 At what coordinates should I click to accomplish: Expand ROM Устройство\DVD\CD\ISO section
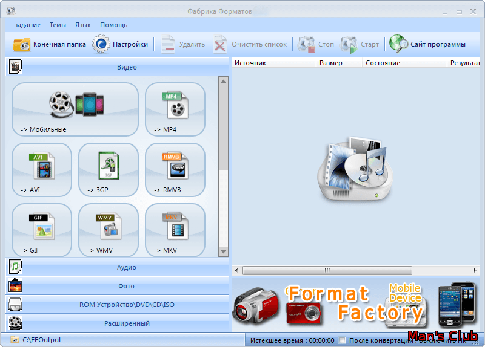(117, 305)
